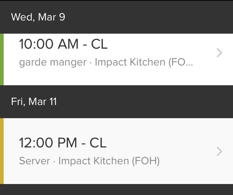The image size is (233, 195).
Task: Tap the dark header bar below Friday shift
Action: [117, 190]
